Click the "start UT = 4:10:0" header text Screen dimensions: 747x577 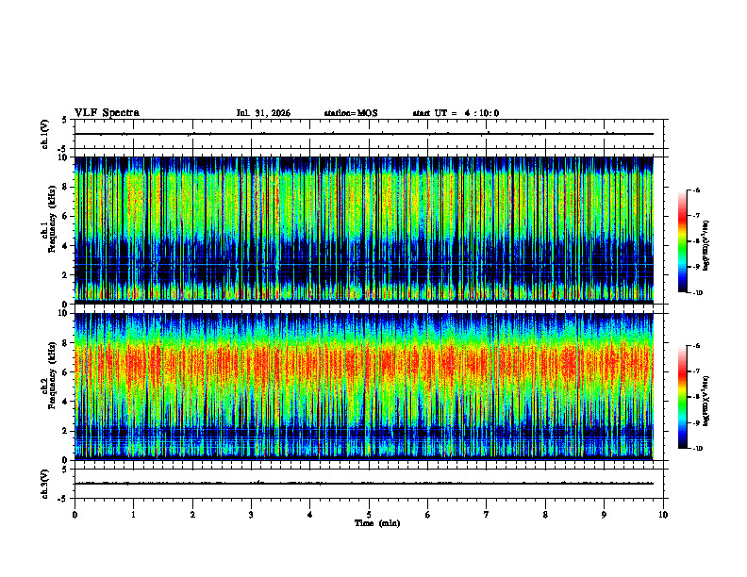pyautogui.click(x=456, y=113)
